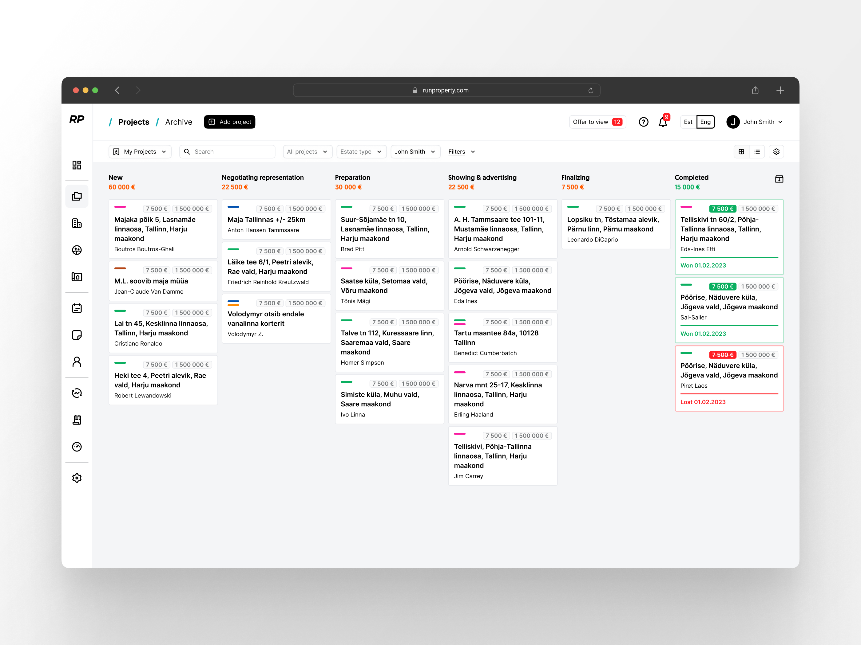This screenshot has height=645, width=861.
Task: Switch to list view layout
Action: (757, 152)
